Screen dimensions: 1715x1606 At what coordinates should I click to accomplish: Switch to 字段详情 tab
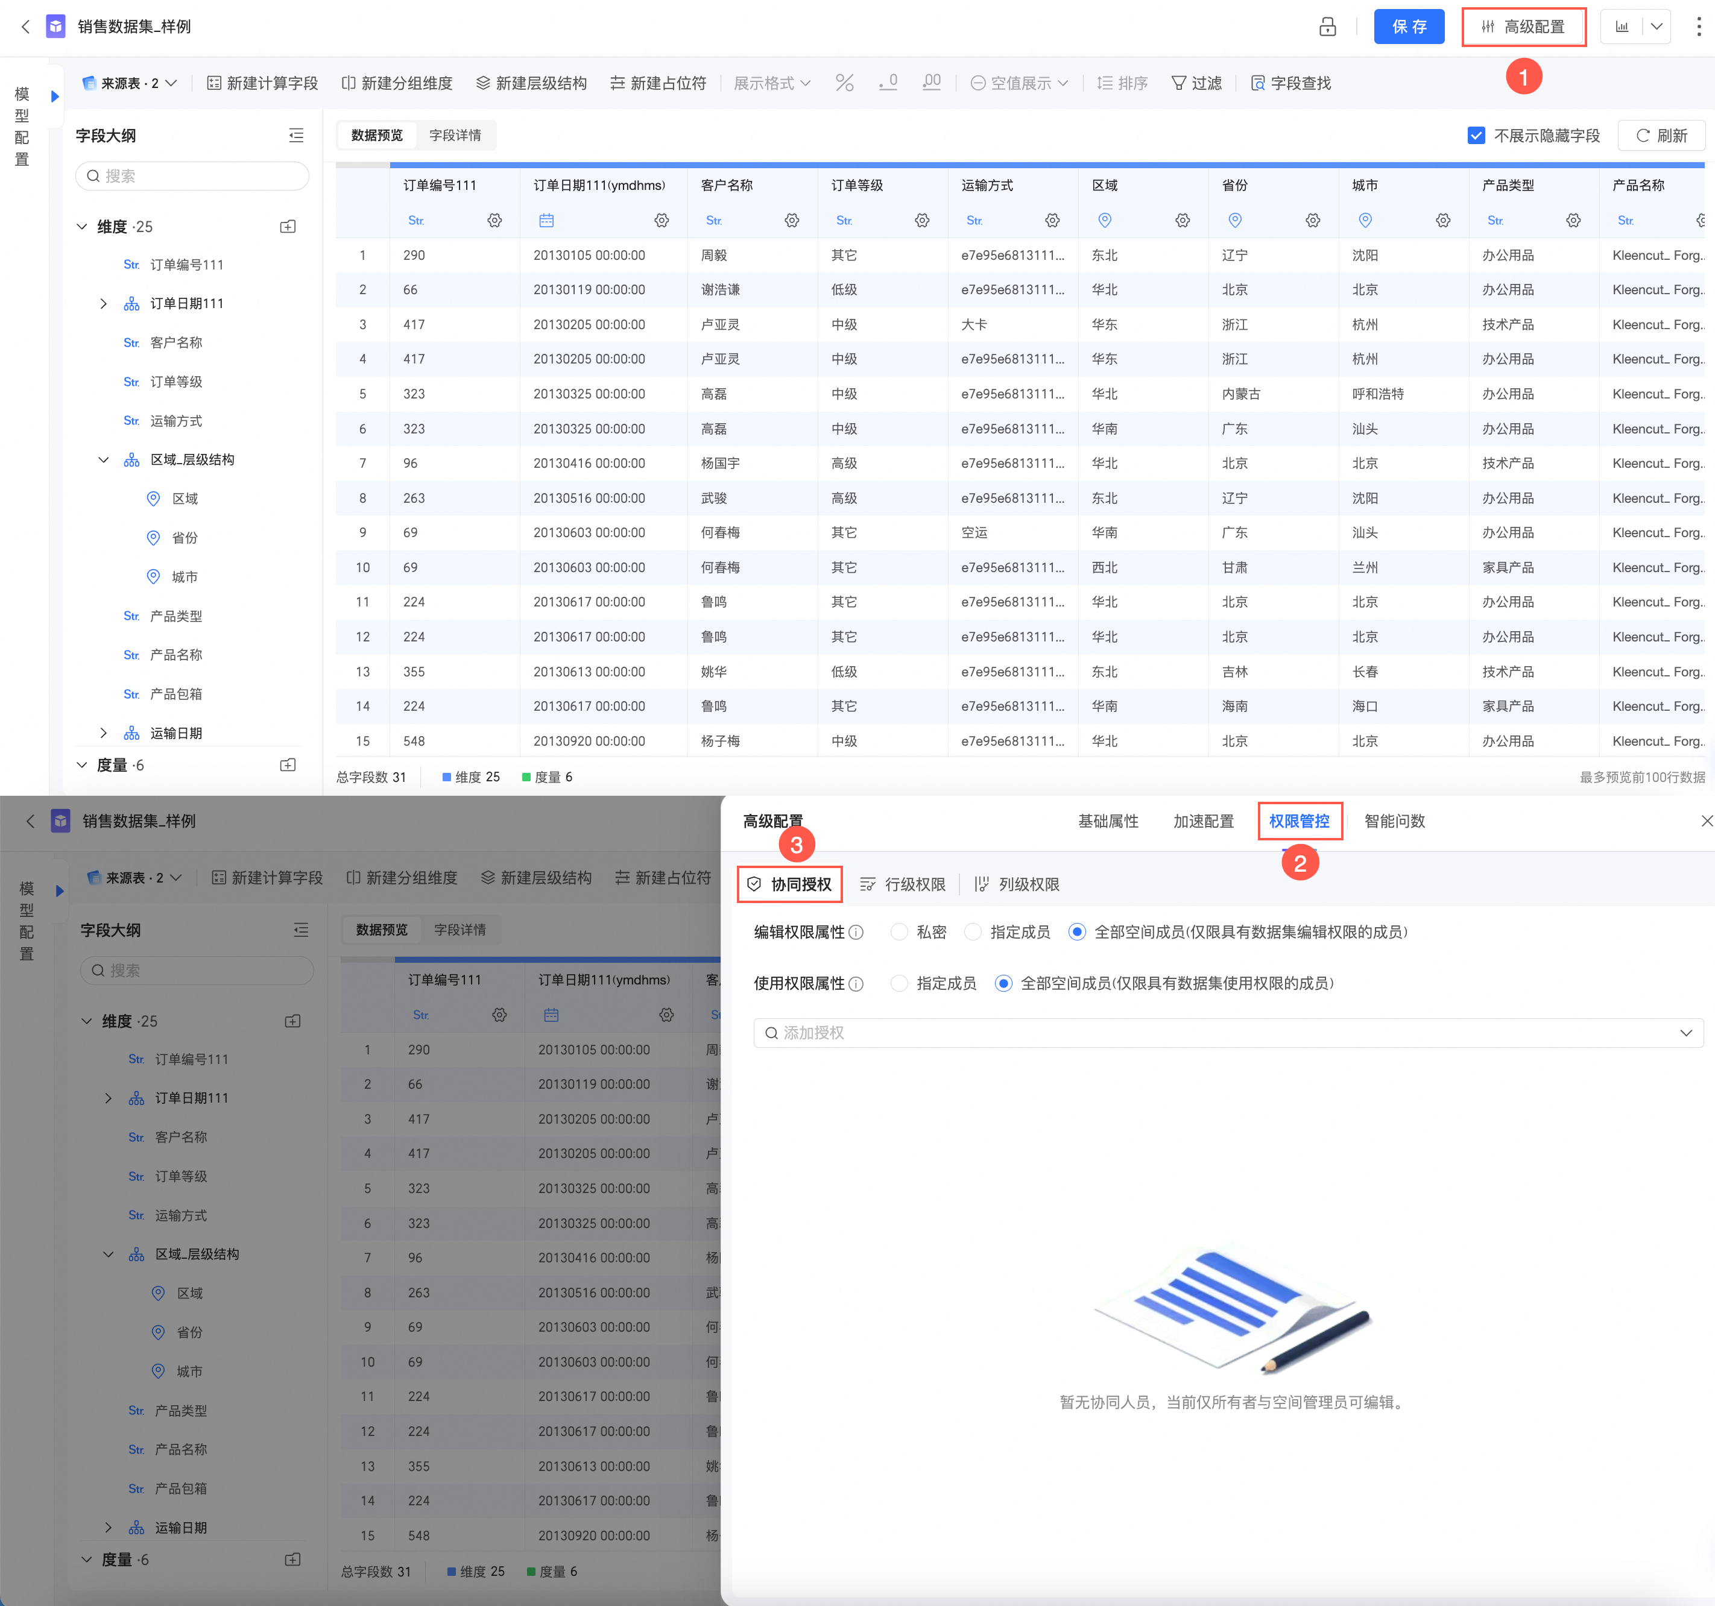455,136
